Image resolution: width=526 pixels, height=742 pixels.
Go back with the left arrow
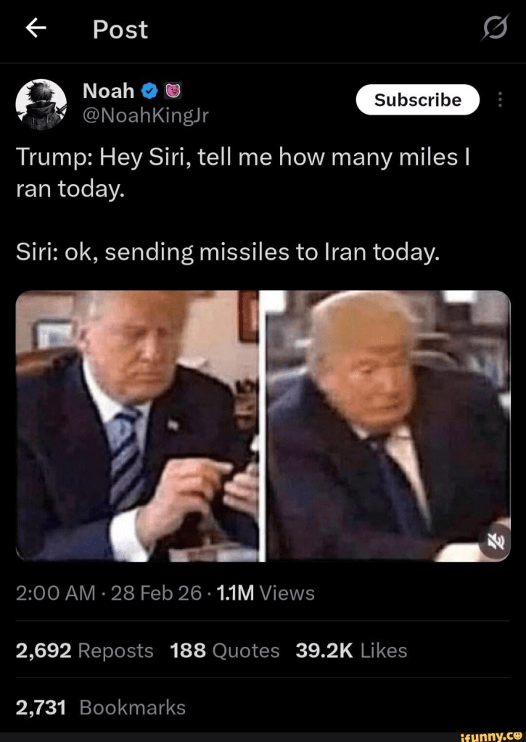pyautogui.click(x=36, y=29)
